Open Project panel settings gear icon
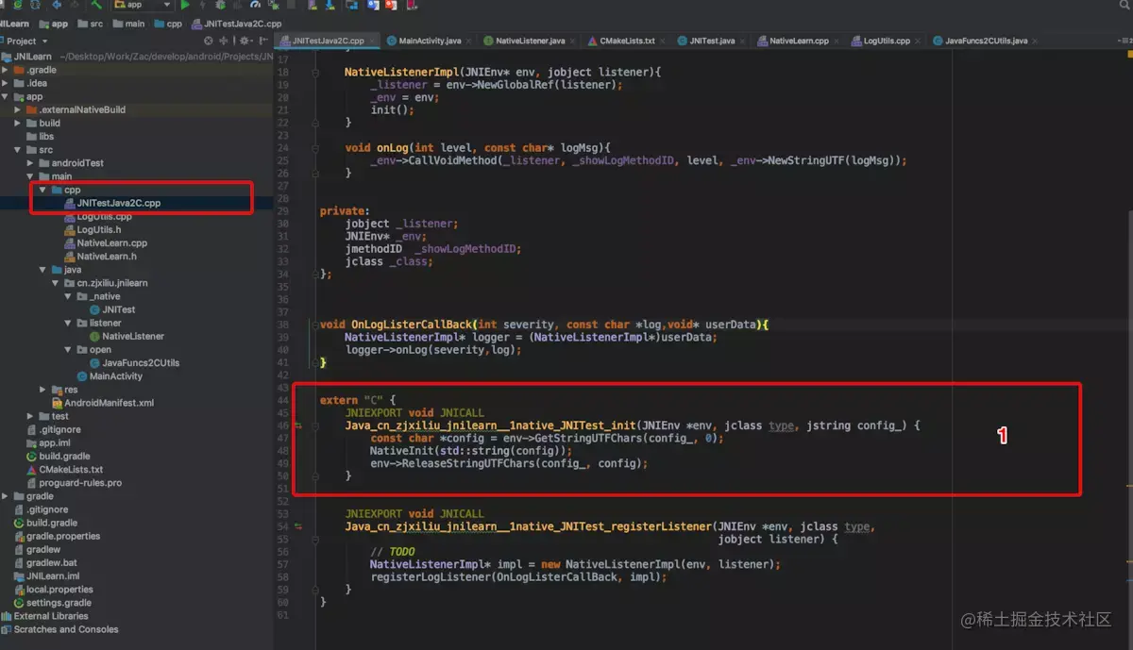Image resolution: width=1133 pixels, height=650 pixels. coord(245,41)
